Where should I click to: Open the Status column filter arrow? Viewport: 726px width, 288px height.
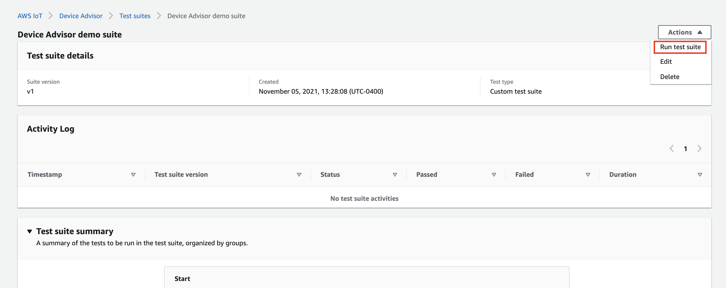395,174
